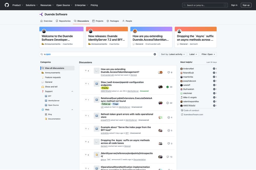Open the Duende Software organization avatar
This screenshot has height=170, width=256.
(x=41, y=14)
